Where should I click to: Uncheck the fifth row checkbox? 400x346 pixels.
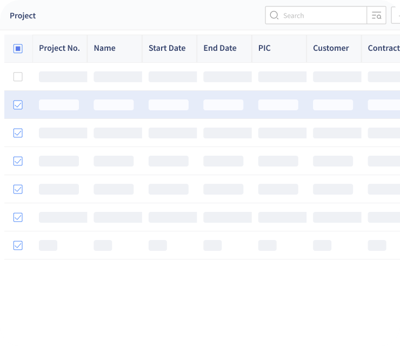[x=18, y=189]
